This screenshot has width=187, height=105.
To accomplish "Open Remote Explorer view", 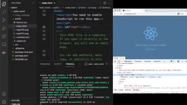I will [x=4, y=44].
